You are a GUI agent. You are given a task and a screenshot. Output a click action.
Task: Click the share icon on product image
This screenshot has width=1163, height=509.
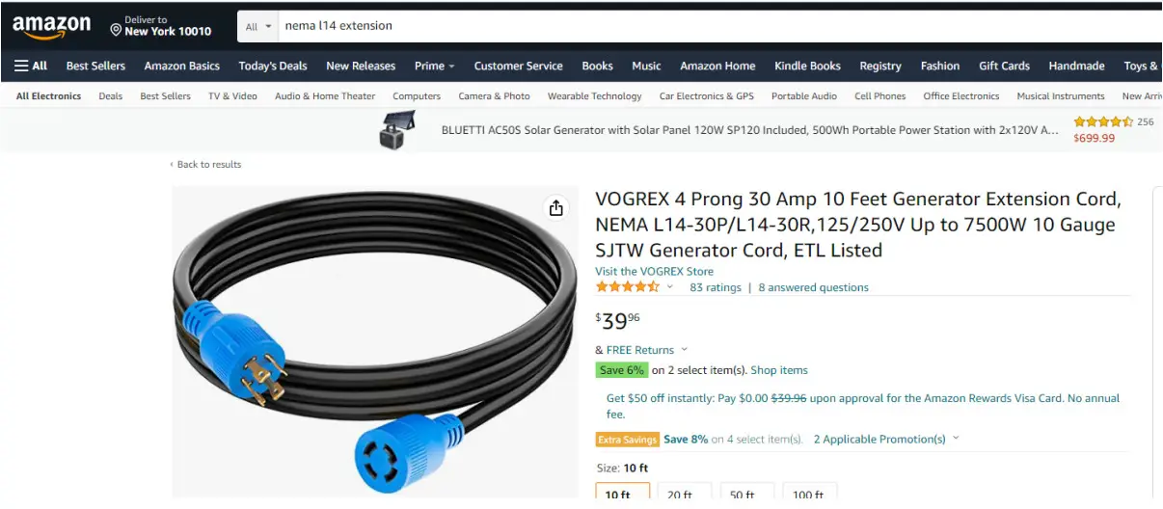click(555, 208)
